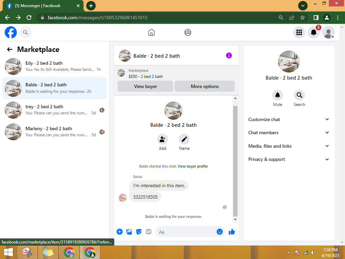Click the chat scrollbar down arrow
Screen dimensions: 345x259
235,219
